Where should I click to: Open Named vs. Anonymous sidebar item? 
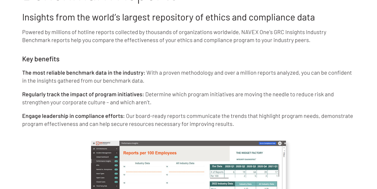coord(104,169)
